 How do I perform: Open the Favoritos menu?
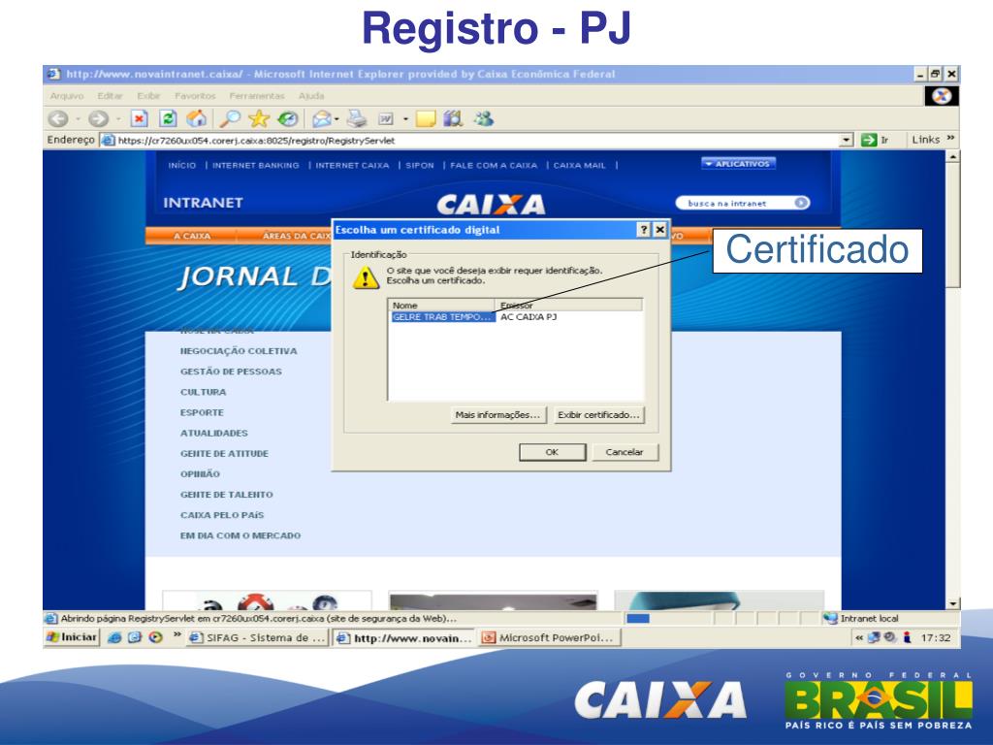coord(195,96)
